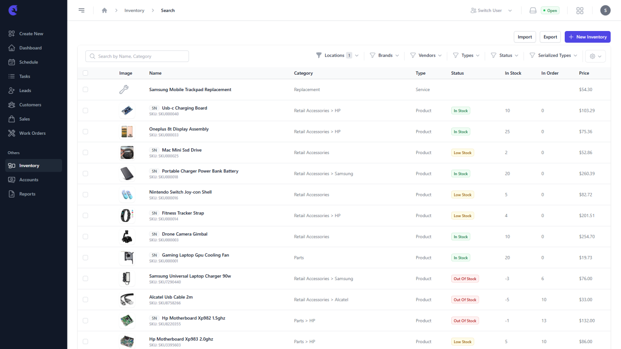The image size is (621, 349).
Task: Click the Alcatel Usb Cable 2m thumbnail
Action: pyautogui.click(x=127, y=300)
